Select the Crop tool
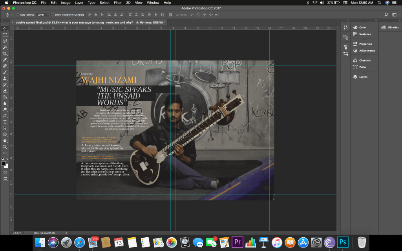Screen dimensions: 402x251 click(x=5, y=53)
